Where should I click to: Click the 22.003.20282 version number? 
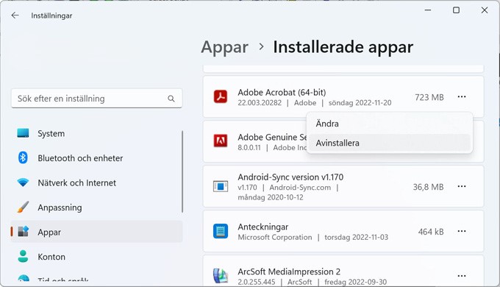tap(260, 103)
